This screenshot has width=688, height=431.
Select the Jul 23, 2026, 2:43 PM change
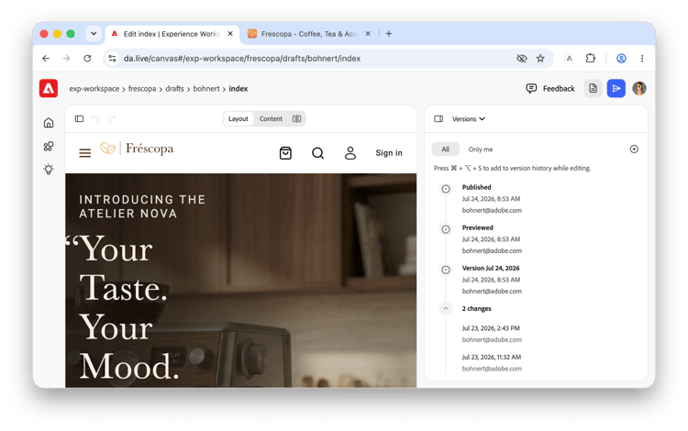coord(492,334)
